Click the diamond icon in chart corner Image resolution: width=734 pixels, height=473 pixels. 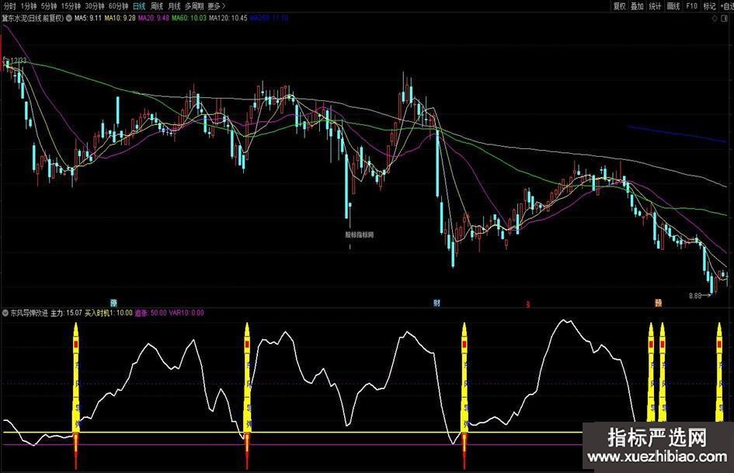point(715,19)
